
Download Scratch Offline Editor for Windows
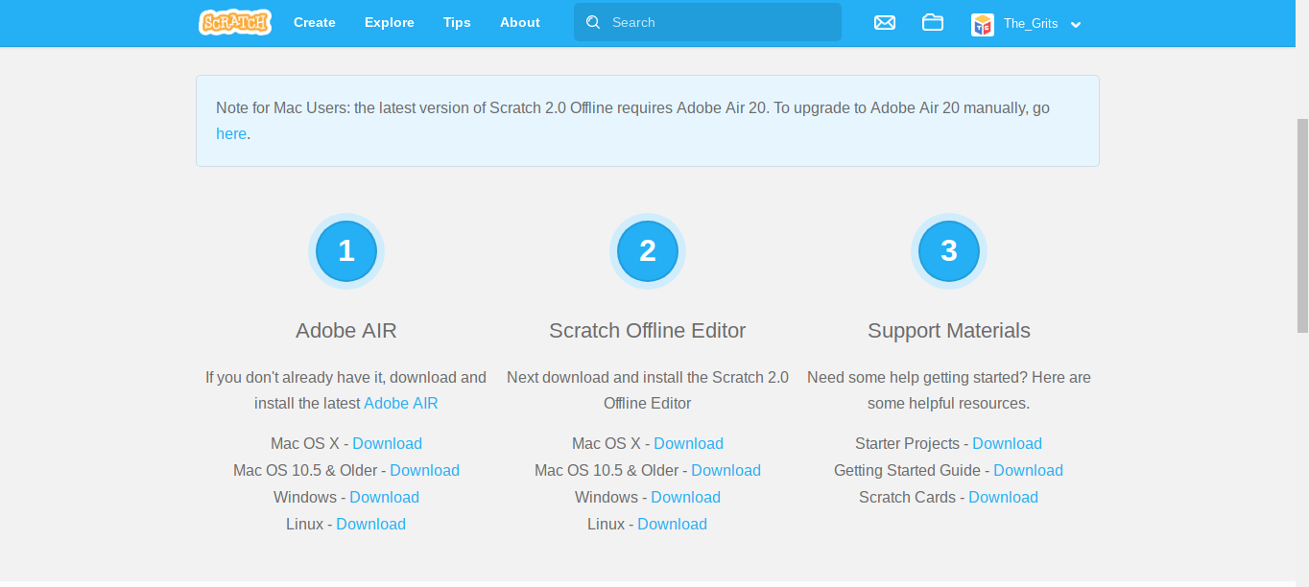click(685, 497)
